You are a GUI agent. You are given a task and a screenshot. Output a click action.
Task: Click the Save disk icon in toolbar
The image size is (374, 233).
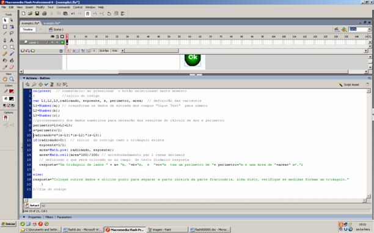(x=37, y=13)
